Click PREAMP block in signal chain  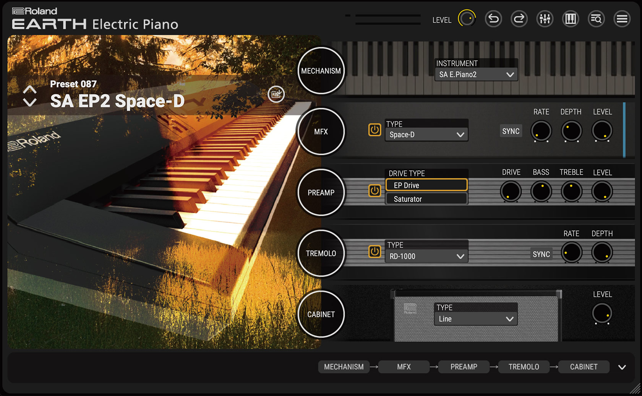(464, 367)
